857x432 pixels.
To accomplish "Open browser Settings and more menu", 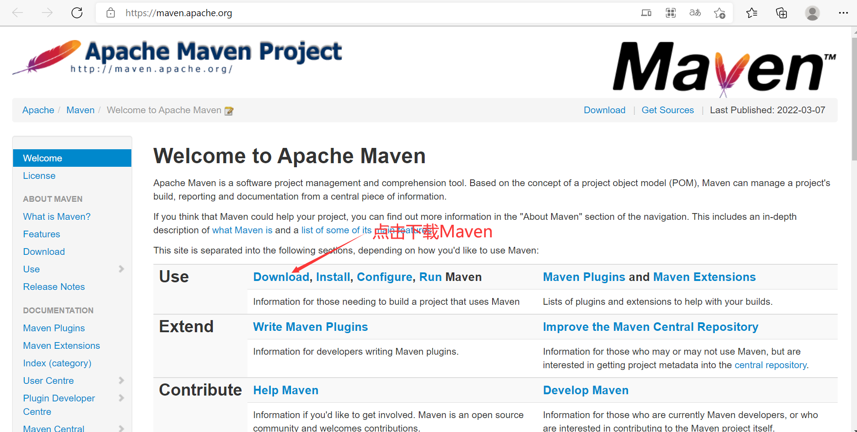I will (x=843, y=13).
